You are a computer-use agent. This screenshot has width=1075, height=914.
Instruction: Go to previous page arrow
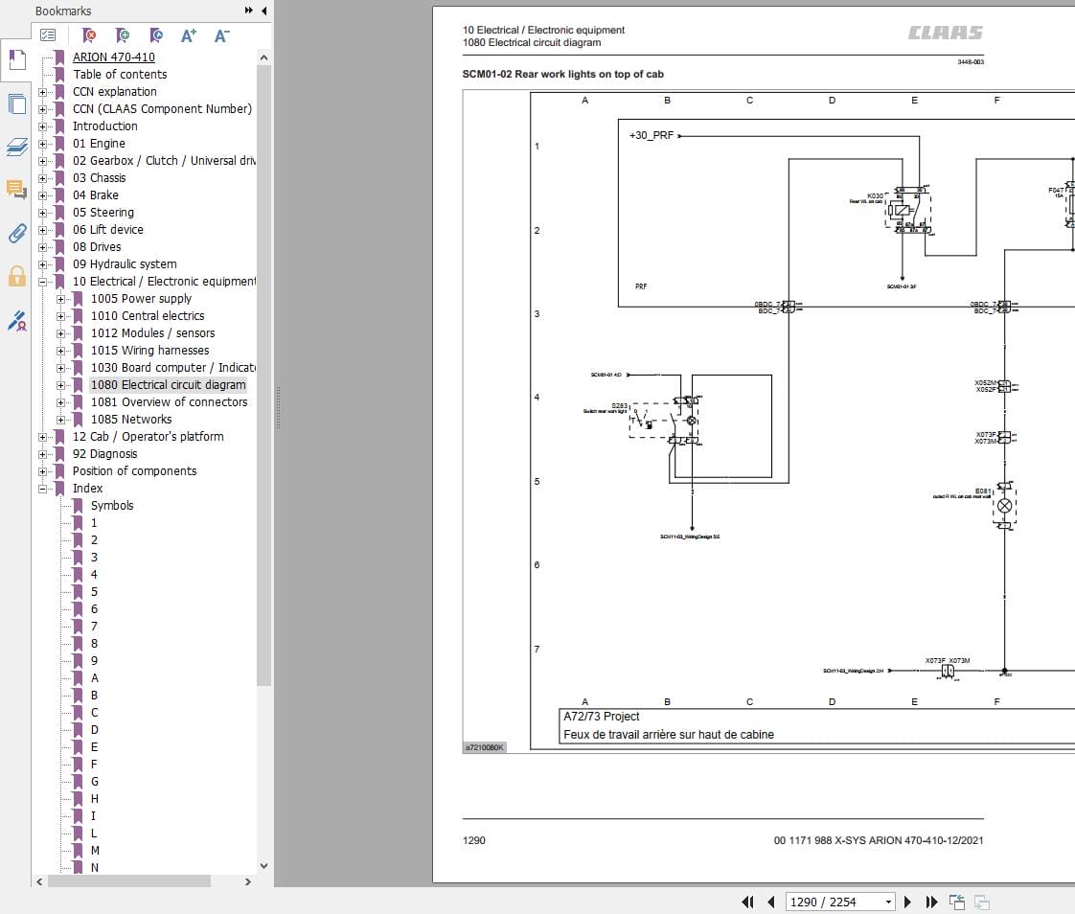click(770, 902)
